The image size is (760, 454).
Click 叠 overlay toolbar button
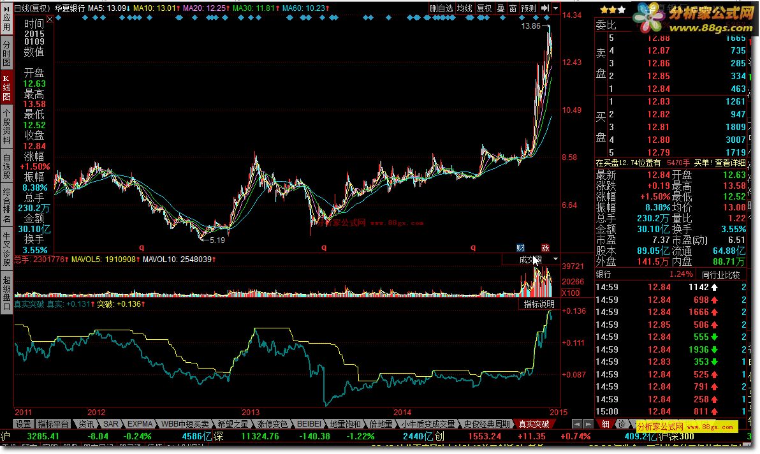pos(501,8)
